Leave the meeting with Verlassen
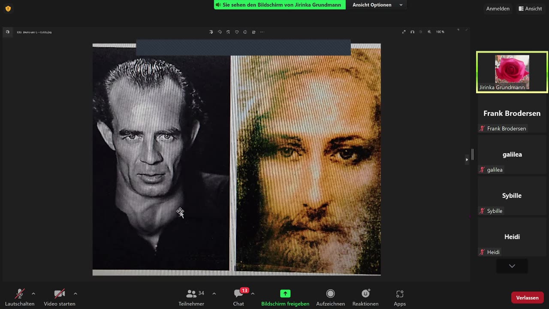Image resolution: width=549 pixels, height=309 pixels. (528, 297)
